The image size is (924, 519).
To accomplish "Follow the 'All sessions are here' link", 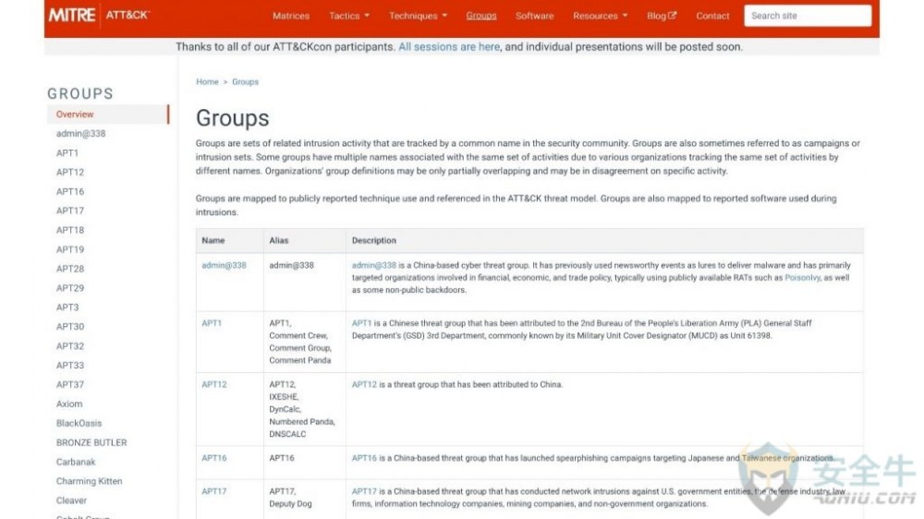I will [448, 46].
